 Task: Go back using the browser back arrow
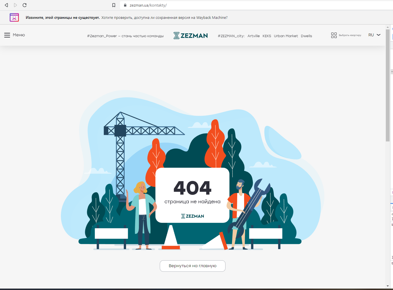6,5
